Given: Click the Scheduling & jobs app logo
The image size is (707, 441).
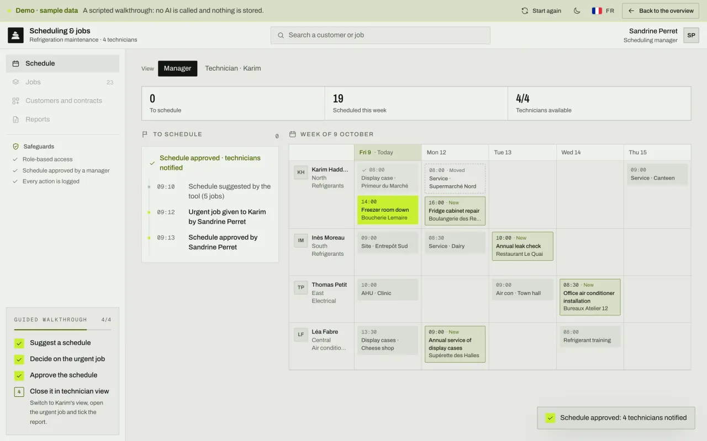Looking at the screenshot, I should (x=15, y=35).
